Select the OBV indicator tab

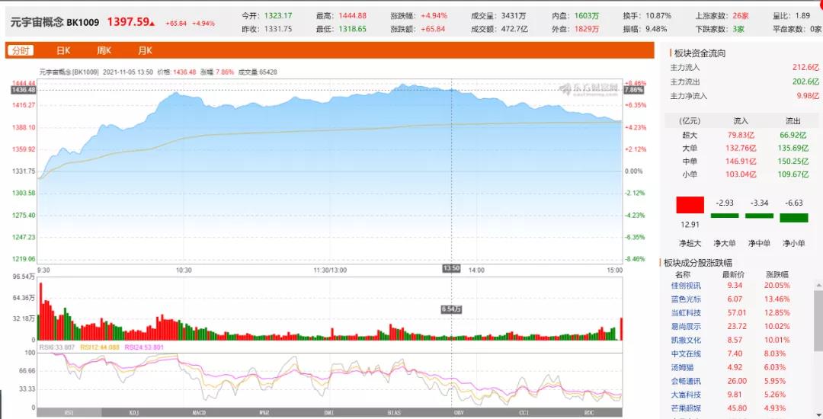click(460, 413)
